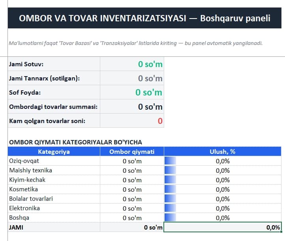The width and height of the screenshot is (285, 241).
Task: Click the italic instruction note about 'Tovar Bazasi'
Action: [x=136, y=43]
